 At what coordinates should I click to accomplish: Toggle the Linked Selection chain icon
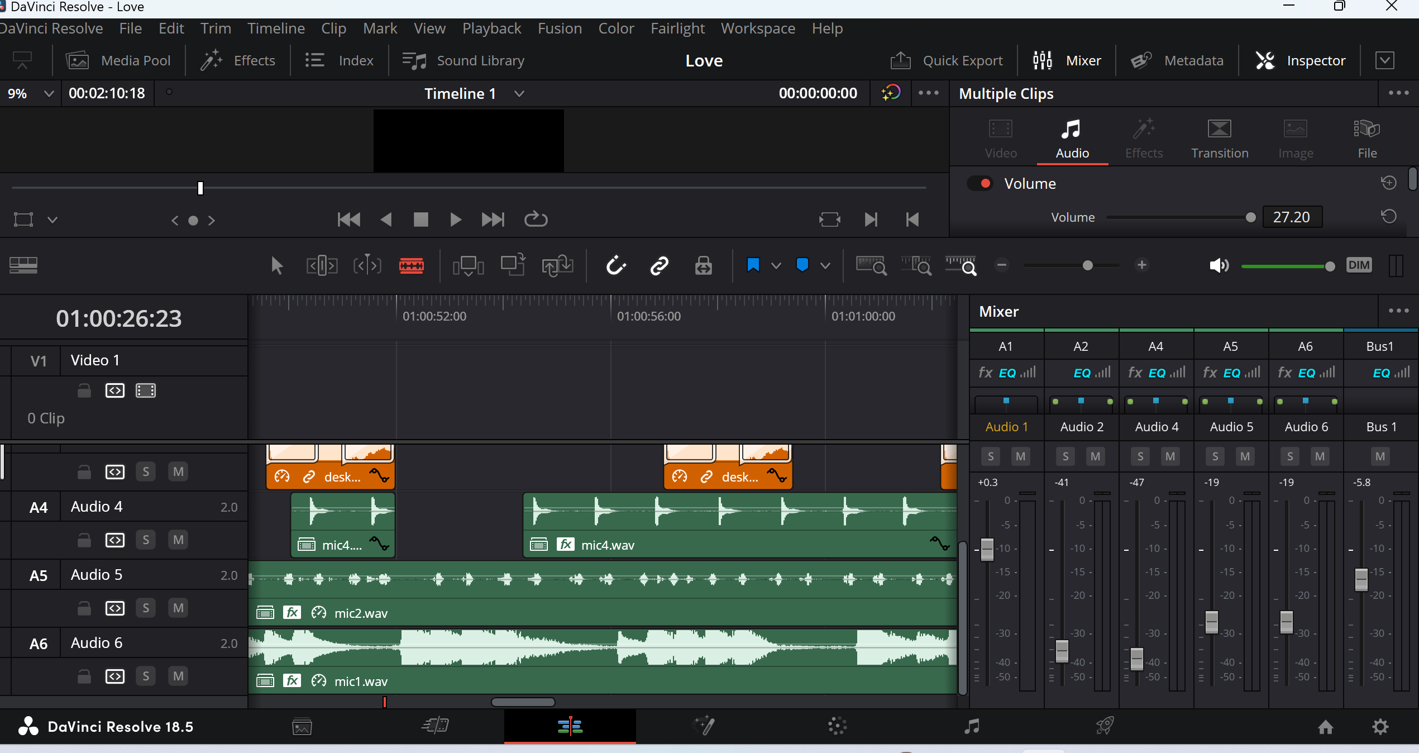660,265
